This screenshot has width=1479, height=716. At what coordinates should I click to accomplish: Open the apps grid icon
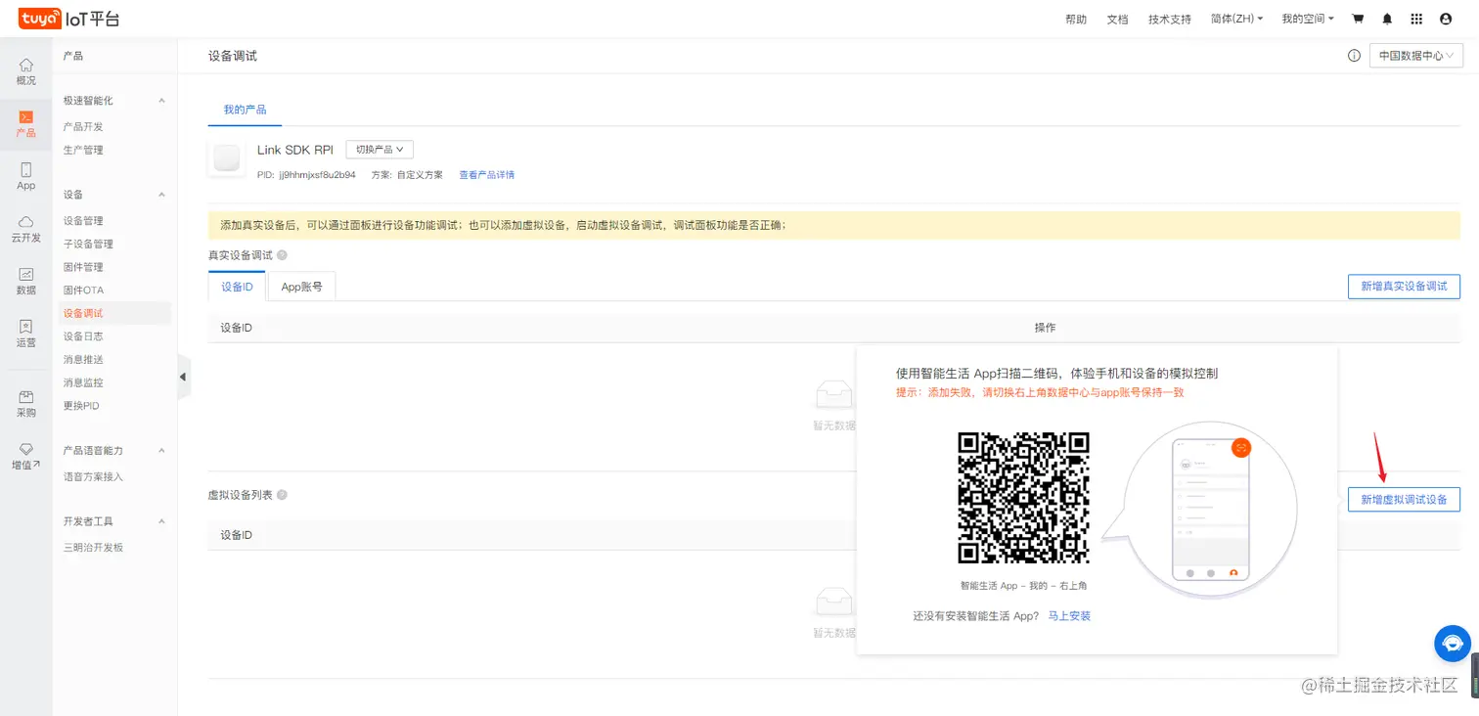(1416, 19)
